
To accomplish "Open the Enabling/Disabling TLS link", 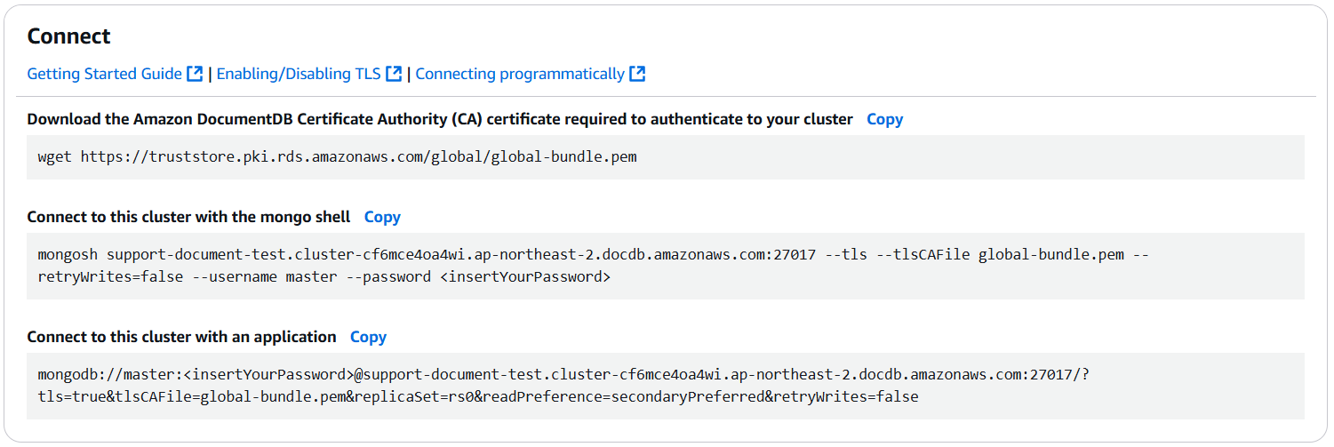I will [x=299, y=74].
